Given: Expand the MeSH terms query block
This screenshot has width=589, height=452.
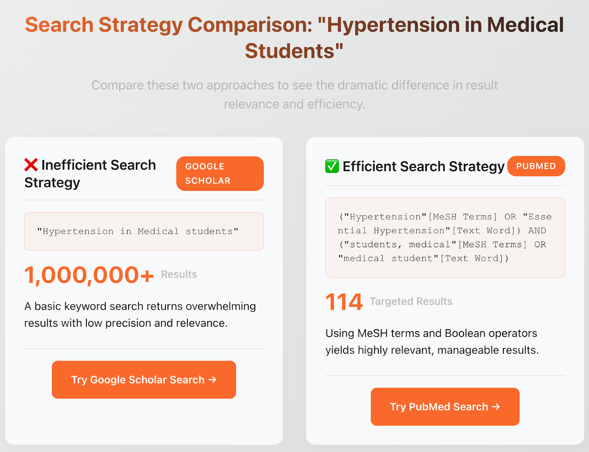Looking at the screenshot, I should (445, 237).
